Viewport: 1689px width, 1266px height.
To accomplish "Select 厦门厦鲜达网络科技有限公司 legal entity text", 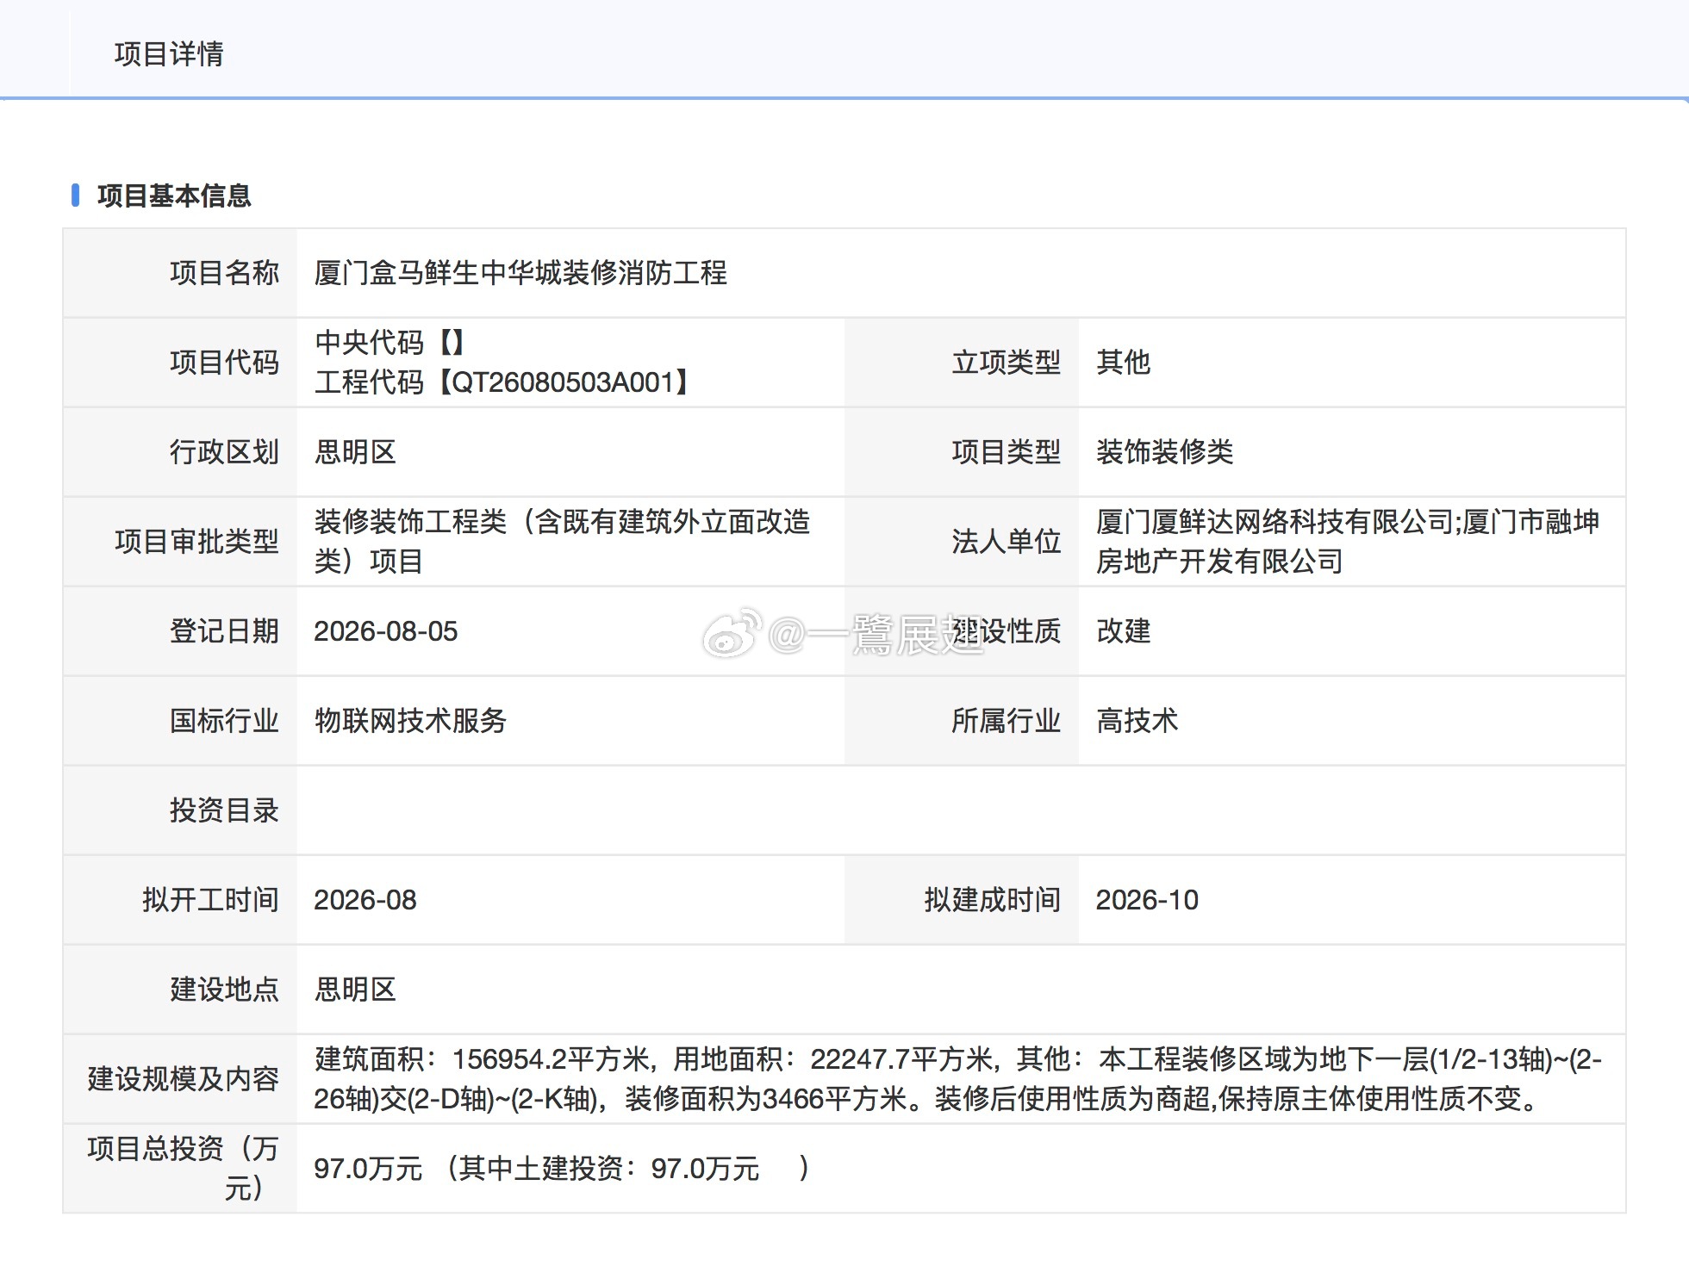I will point(1348,542).
